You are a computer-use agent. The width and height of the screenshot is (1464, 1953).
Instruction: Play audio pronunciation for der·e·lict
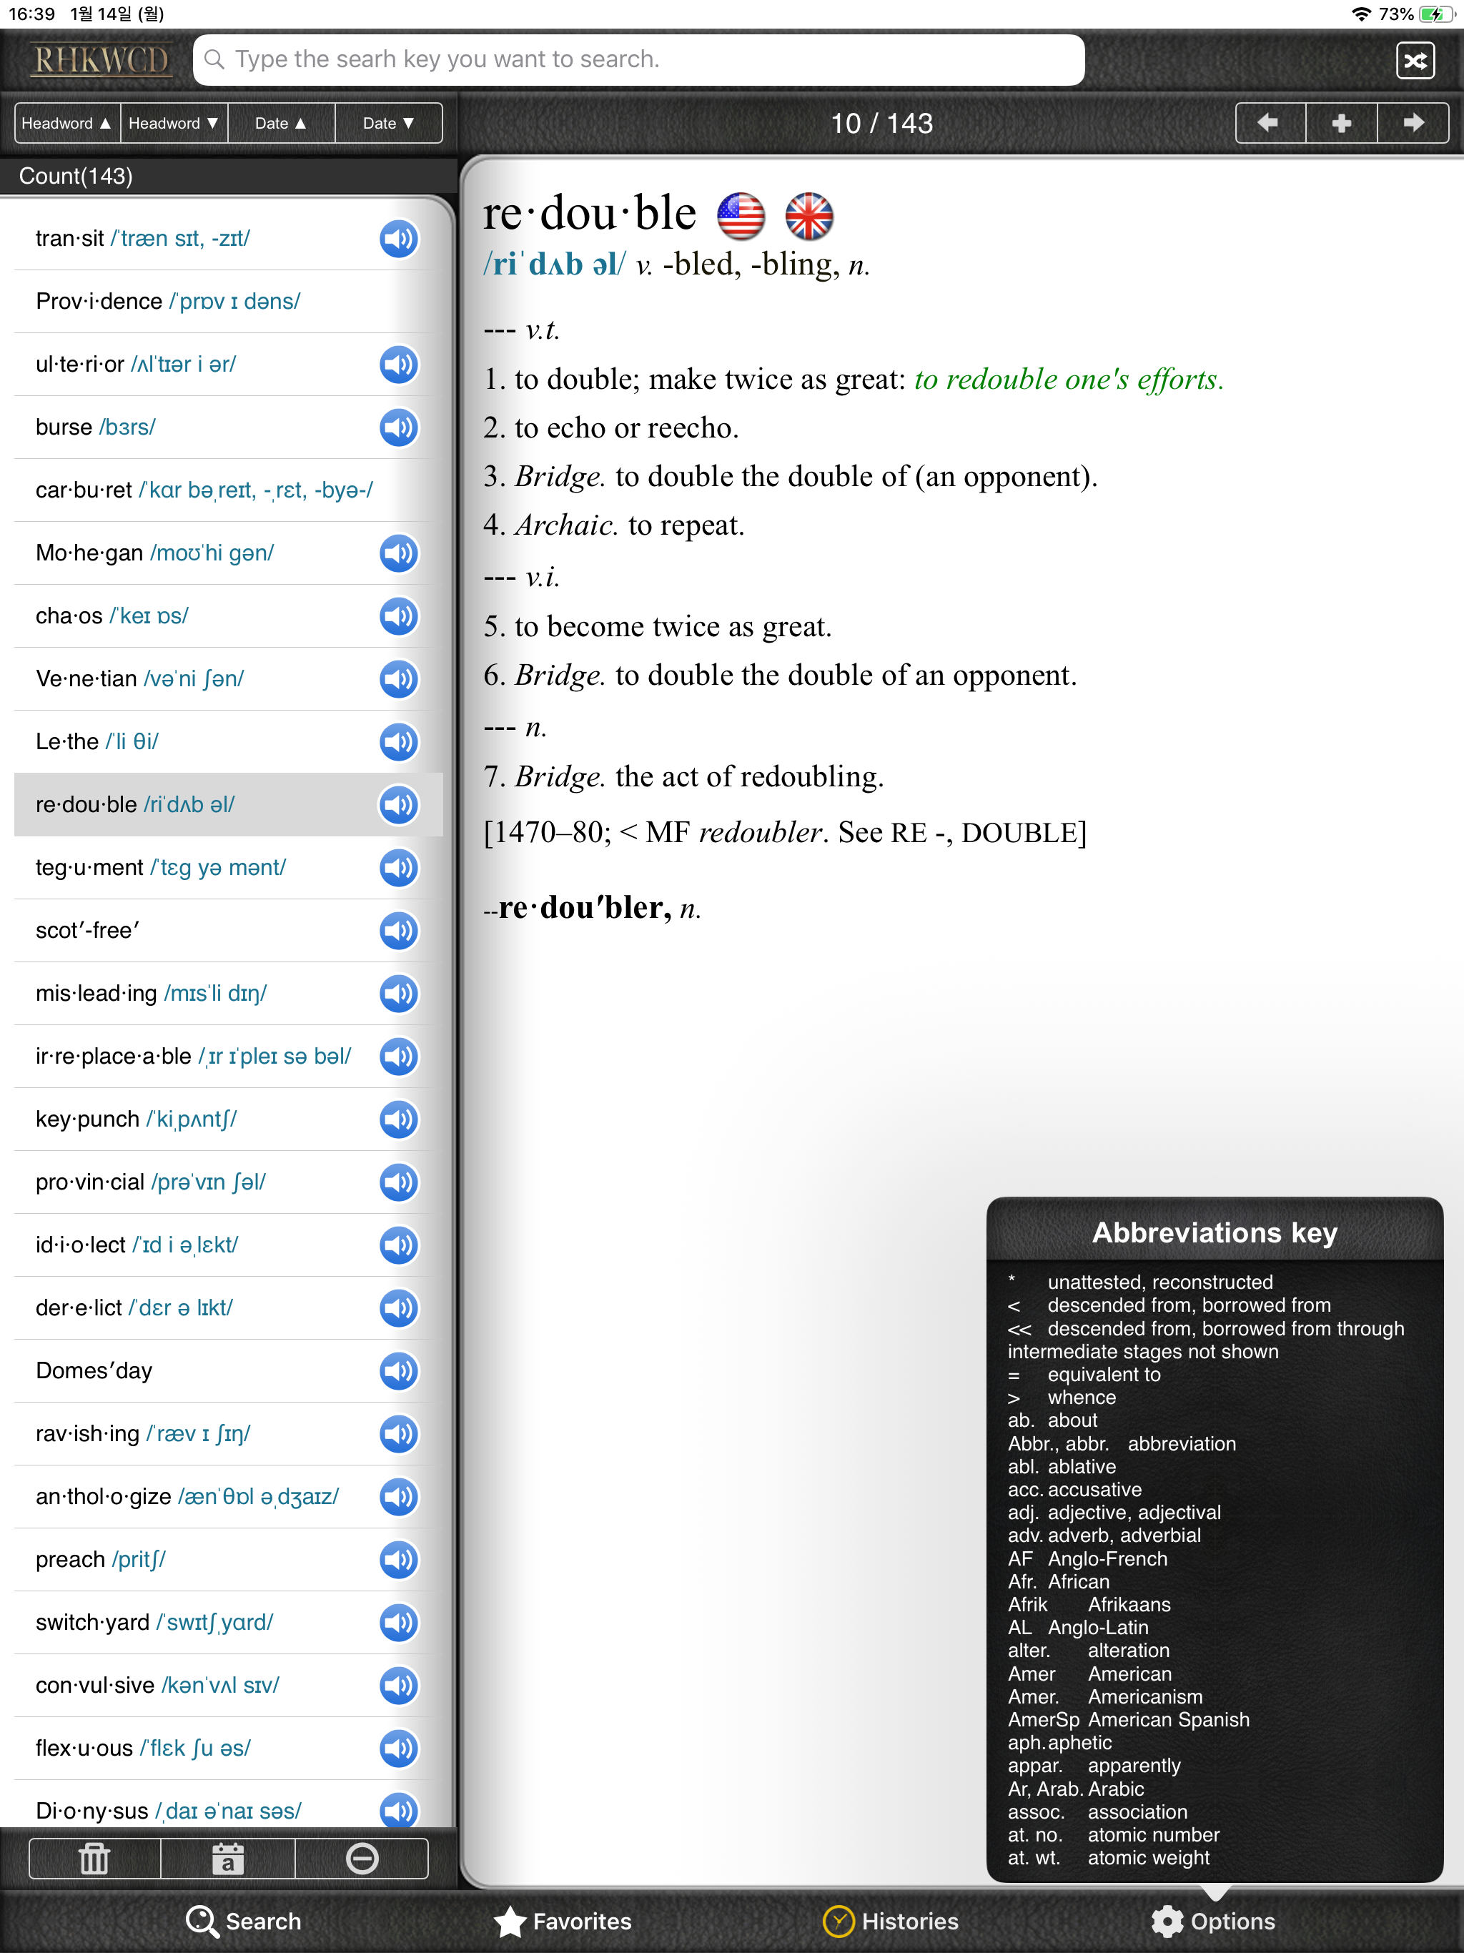tap(398, 1307)
